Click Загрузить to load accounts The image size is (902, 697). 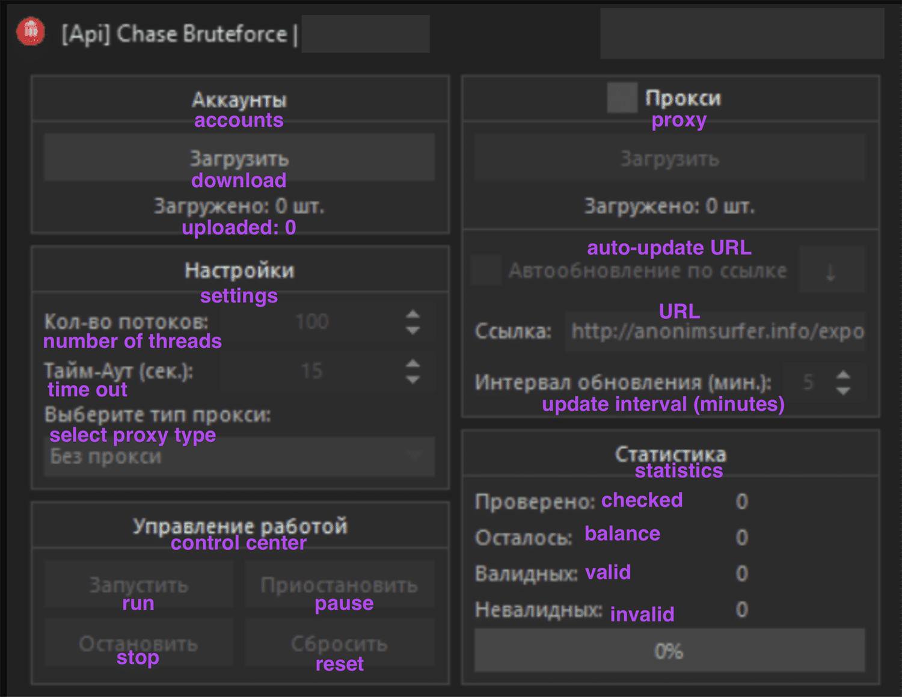(239, 157)
